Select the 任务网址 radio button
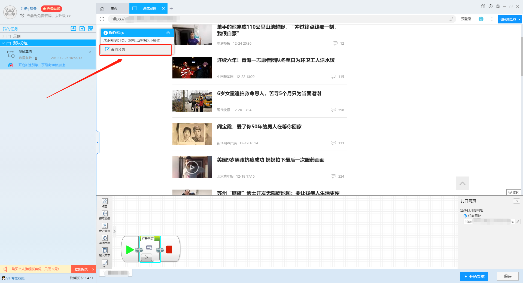 tap(465, 216)
